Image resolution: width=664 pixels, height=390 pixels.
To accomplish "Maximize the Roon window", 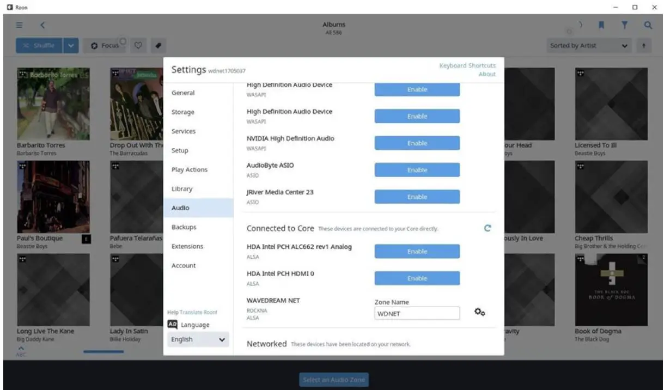I will tap(635, 7).
